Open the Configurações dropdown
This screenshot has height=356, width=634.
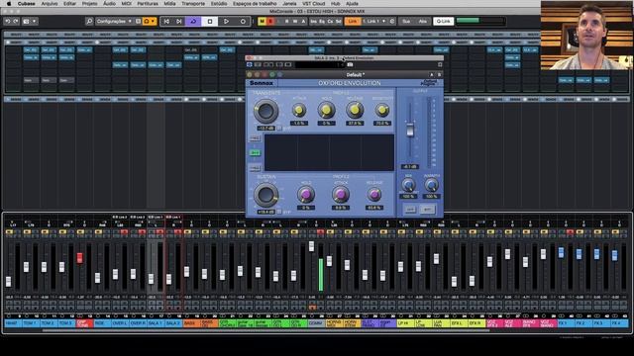tap(114, 22)
